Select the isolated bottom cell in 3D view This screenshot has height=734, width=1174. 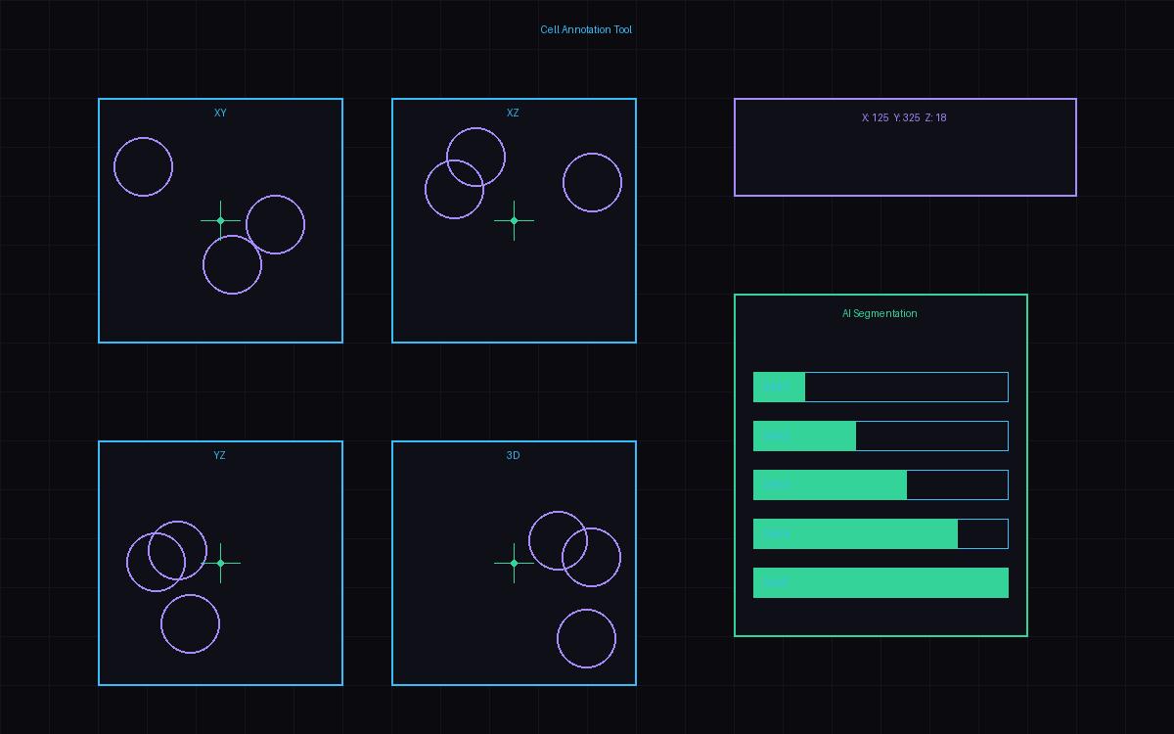(586, 638)
